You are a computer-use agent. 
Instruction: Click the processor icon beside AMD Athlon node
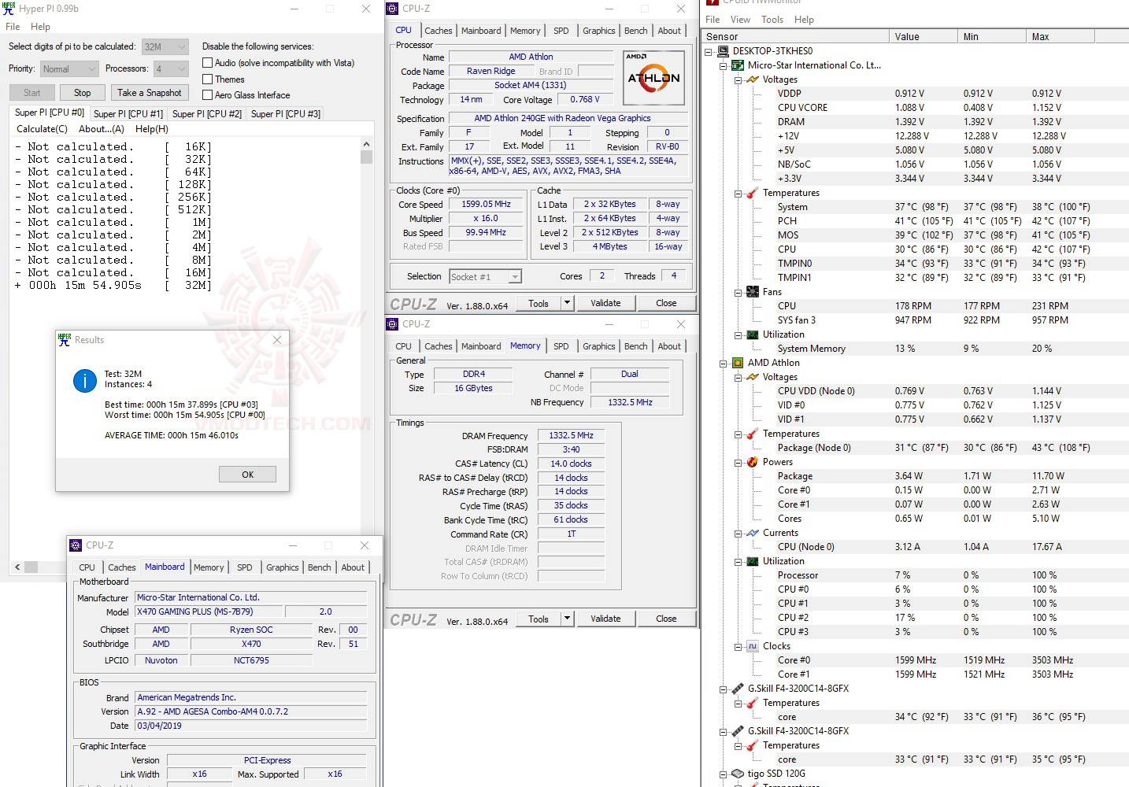click(738, 363)
